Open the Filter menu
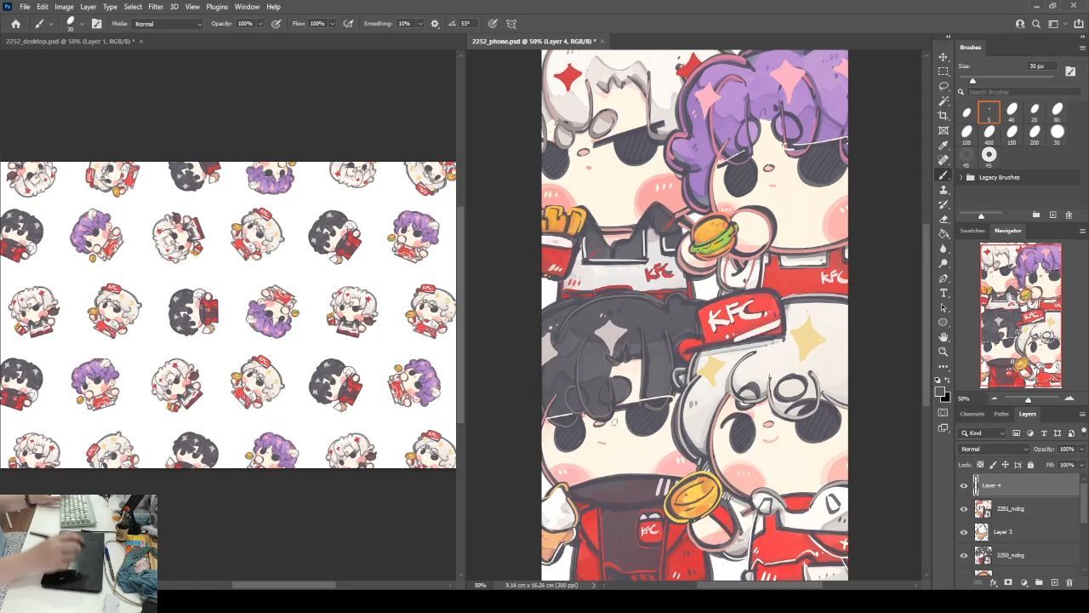The image size is (1089, 613). [x=156, y=7]
